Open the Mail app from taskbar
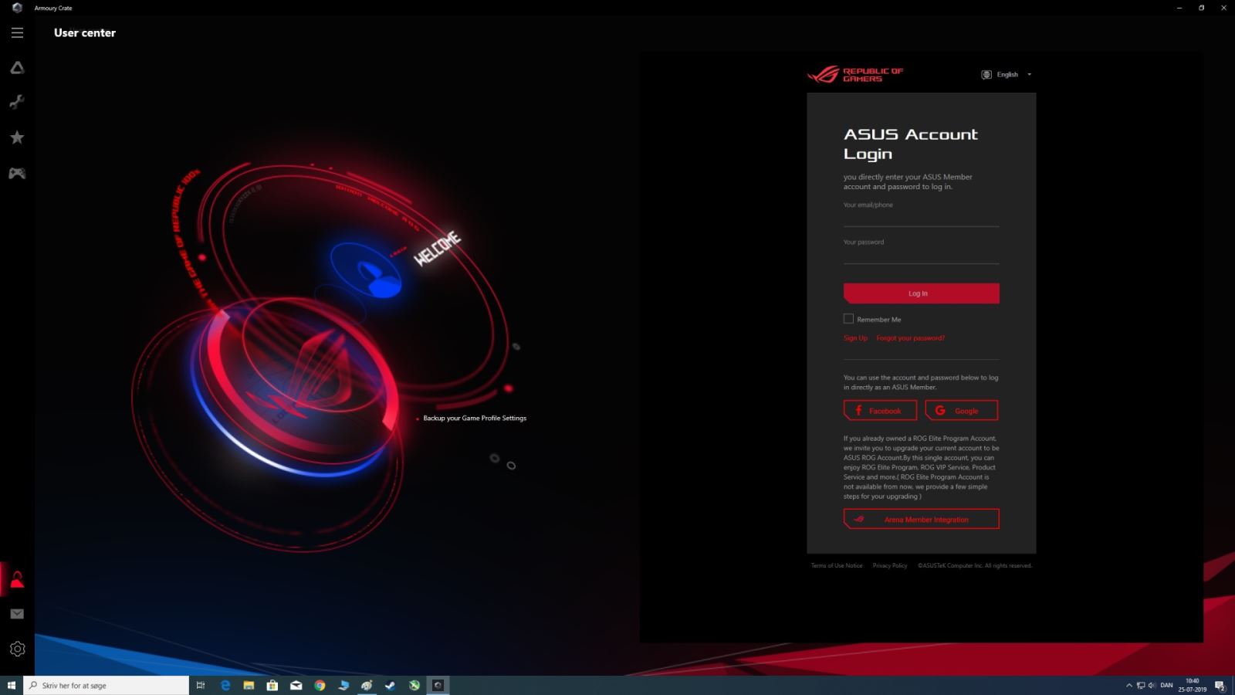 [x=296, y=685]
